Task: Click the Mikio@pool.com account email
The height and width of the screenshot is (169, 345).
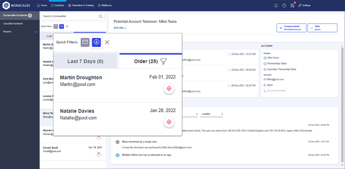Action: click(x=275, y=79)
